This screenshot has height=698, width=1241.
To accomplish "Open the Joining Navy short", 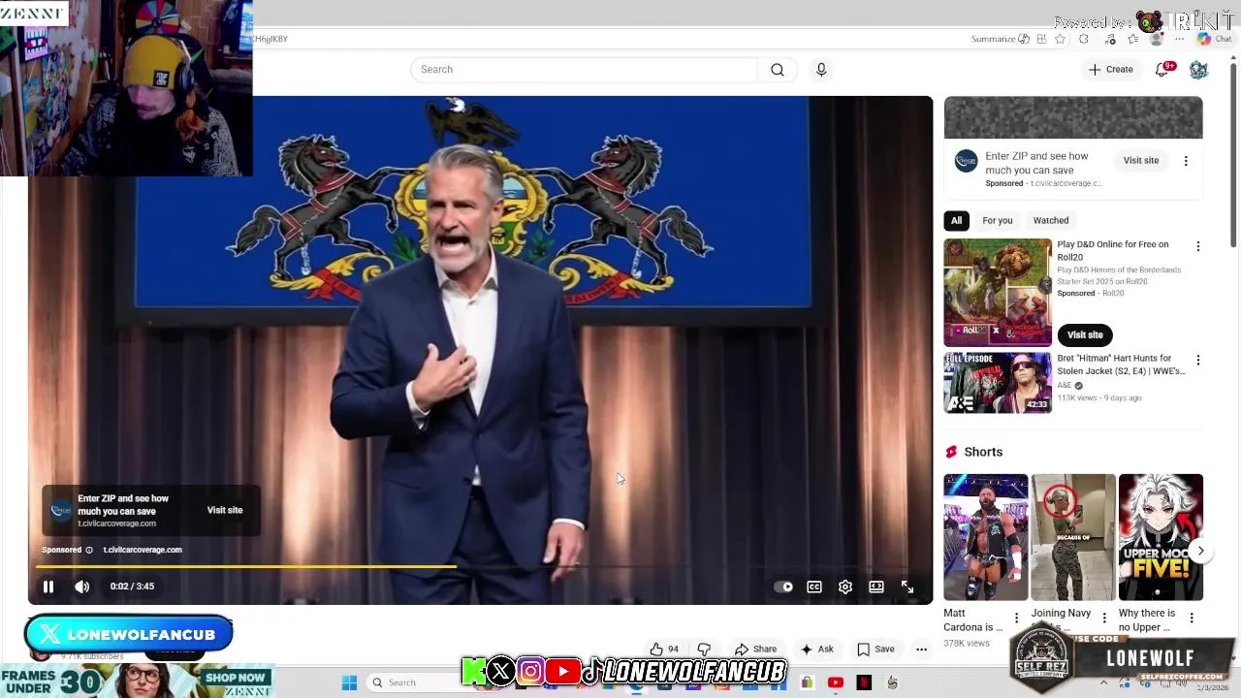I will tap(1073, 537).
